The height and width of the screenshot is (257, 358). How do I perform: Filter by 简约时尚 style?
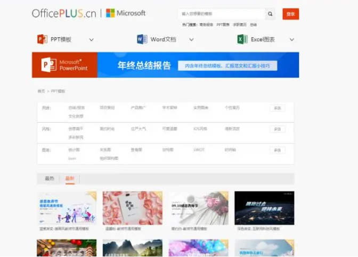tap(107, 128)
